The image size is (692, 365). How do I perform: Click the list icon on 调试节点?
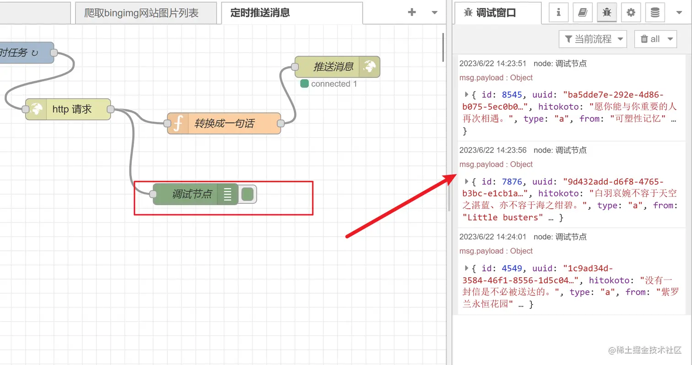pyautogui.click(x=227, y=194)
